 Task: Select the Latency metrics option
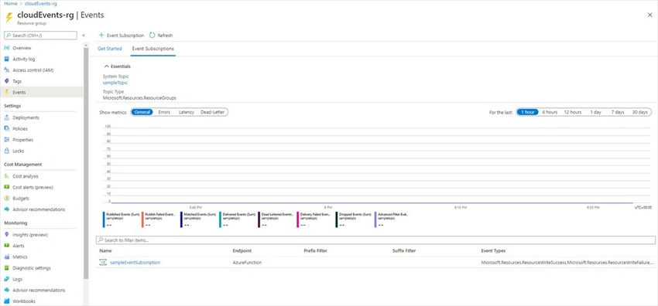[x=187, y=112]
